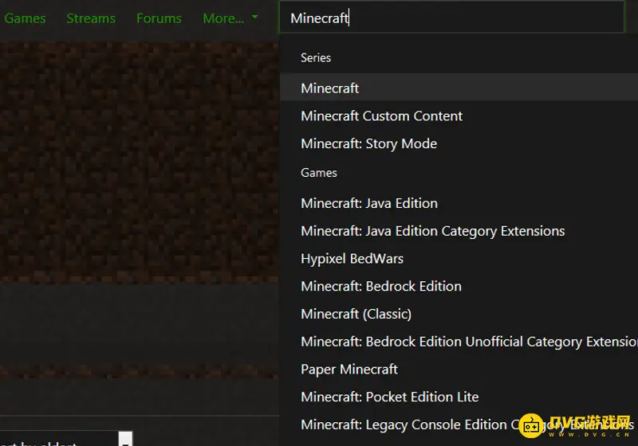Choose Minecraft Custom Content series

[381, 116]
